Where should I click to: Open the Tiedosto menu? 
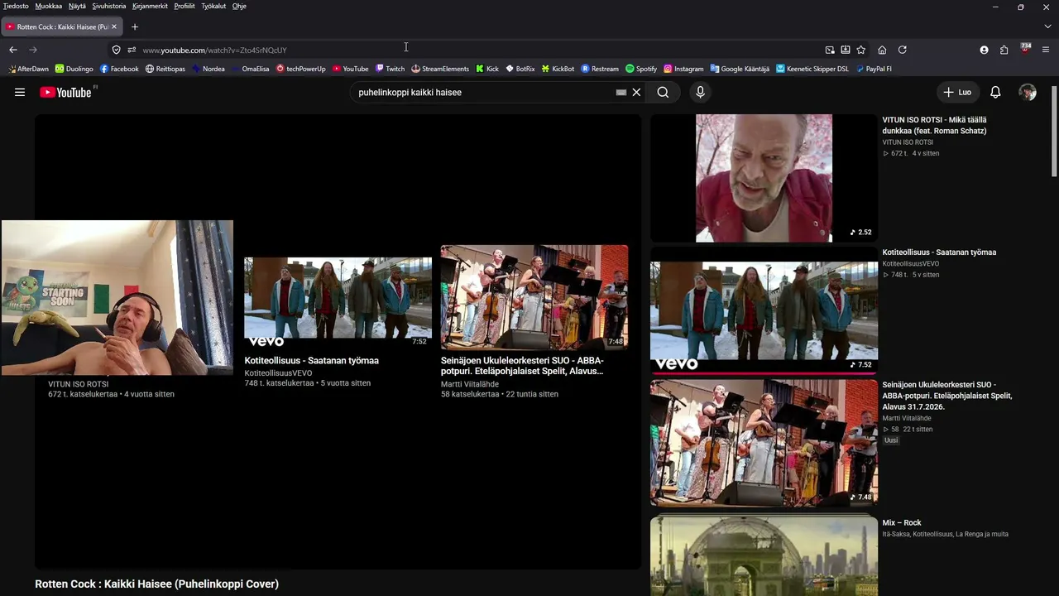point(16,6)
